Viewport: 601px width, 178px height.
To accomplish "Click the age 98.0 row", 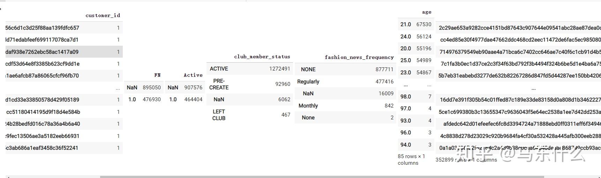I will click(406, 97).
